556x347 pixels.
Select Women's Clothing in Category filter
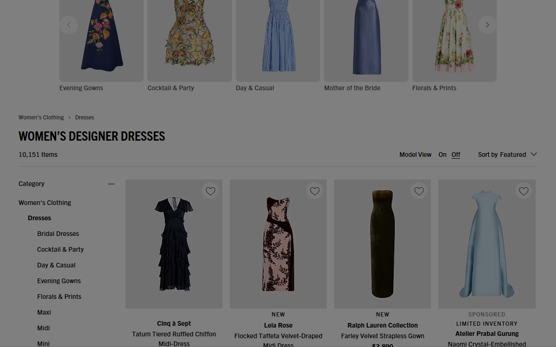45,203
